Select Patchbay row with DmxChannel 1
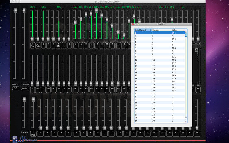Viewport: 229px width, 143px height. pos(159,33)
